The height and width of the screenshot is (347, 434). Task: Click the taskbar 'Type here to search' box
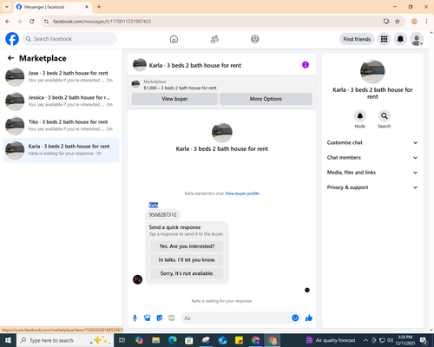click(x=65, y=340)
